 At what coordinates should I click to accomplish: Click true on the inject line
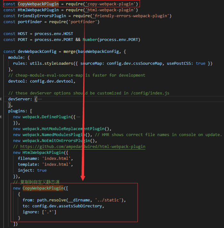[x=42, y=170]
